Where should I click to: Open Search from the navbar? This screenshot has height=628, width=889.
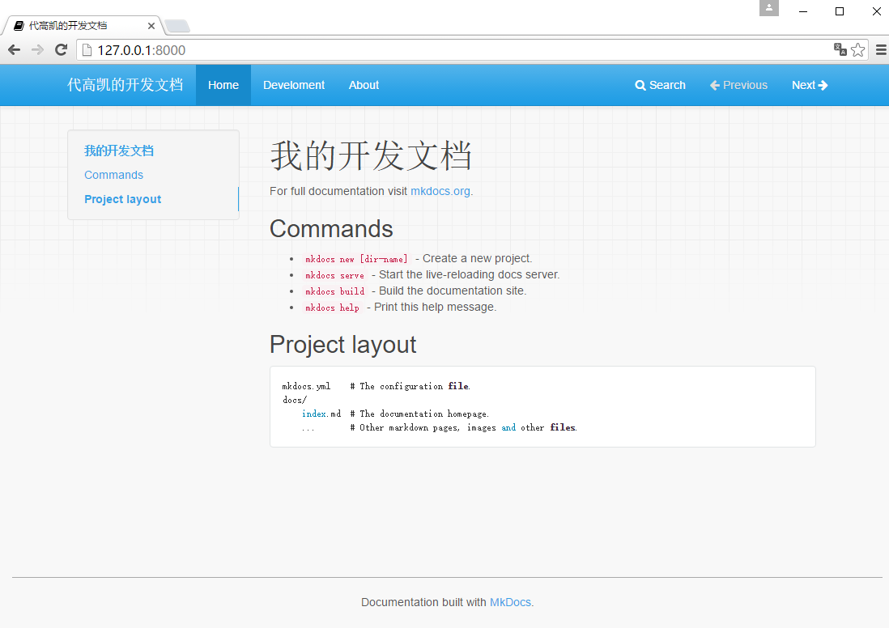point(660,85)
